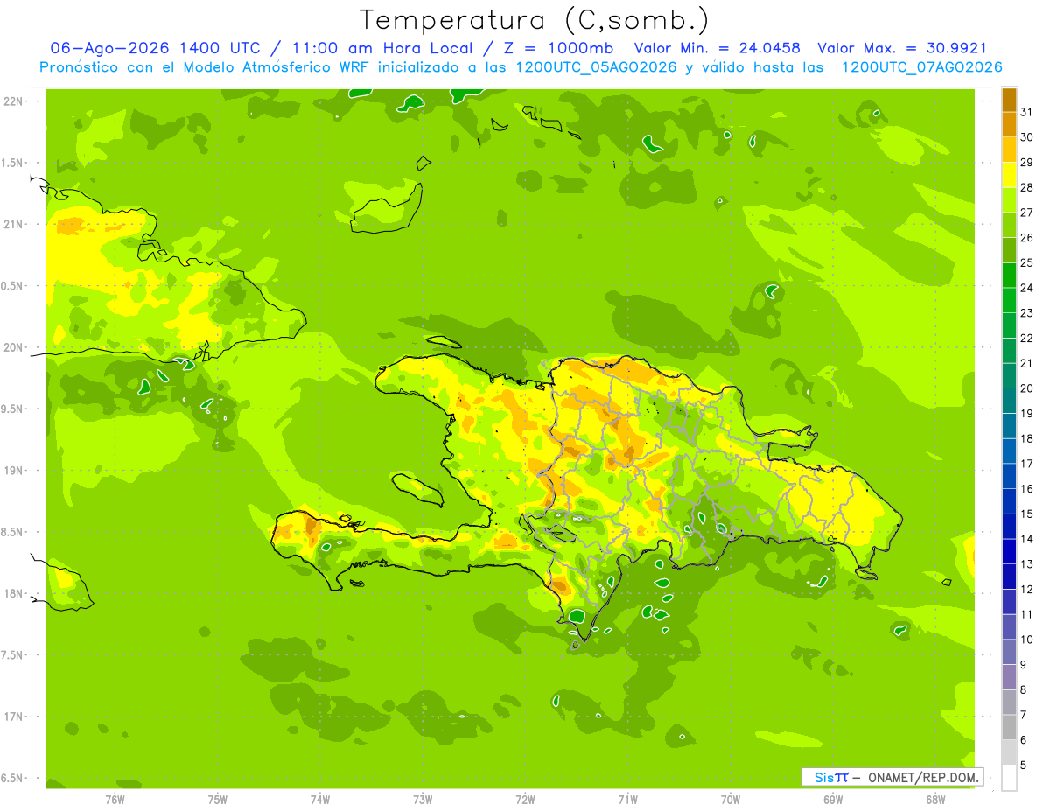
Task: Click the colorbar legend value '10'
Action: 1027,640
